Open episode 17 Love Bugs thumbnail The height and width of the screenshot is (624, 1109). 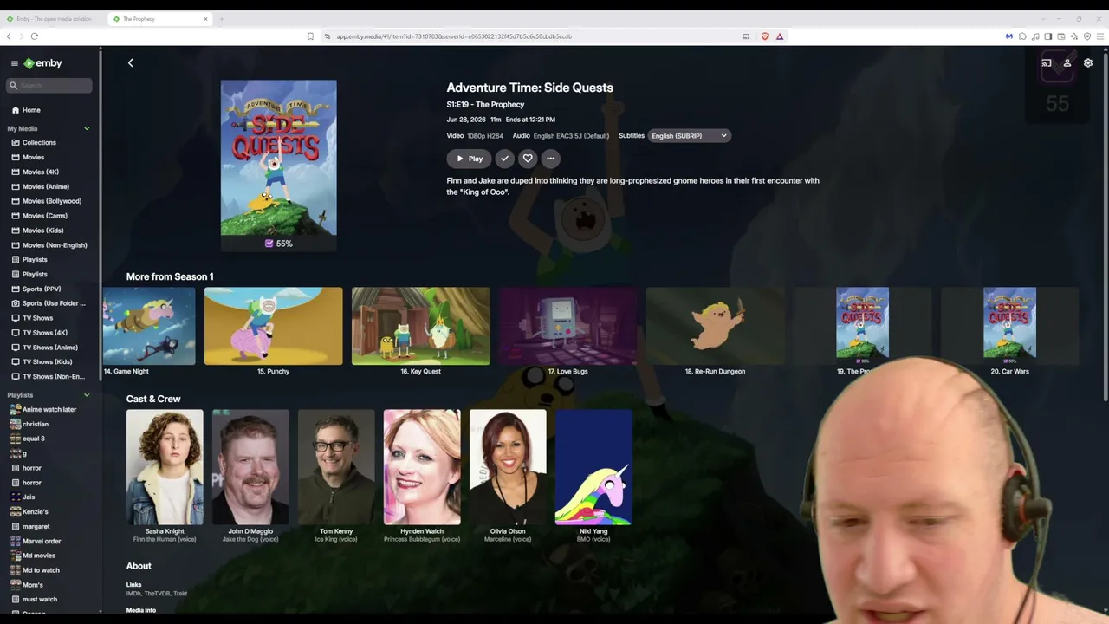567,326
